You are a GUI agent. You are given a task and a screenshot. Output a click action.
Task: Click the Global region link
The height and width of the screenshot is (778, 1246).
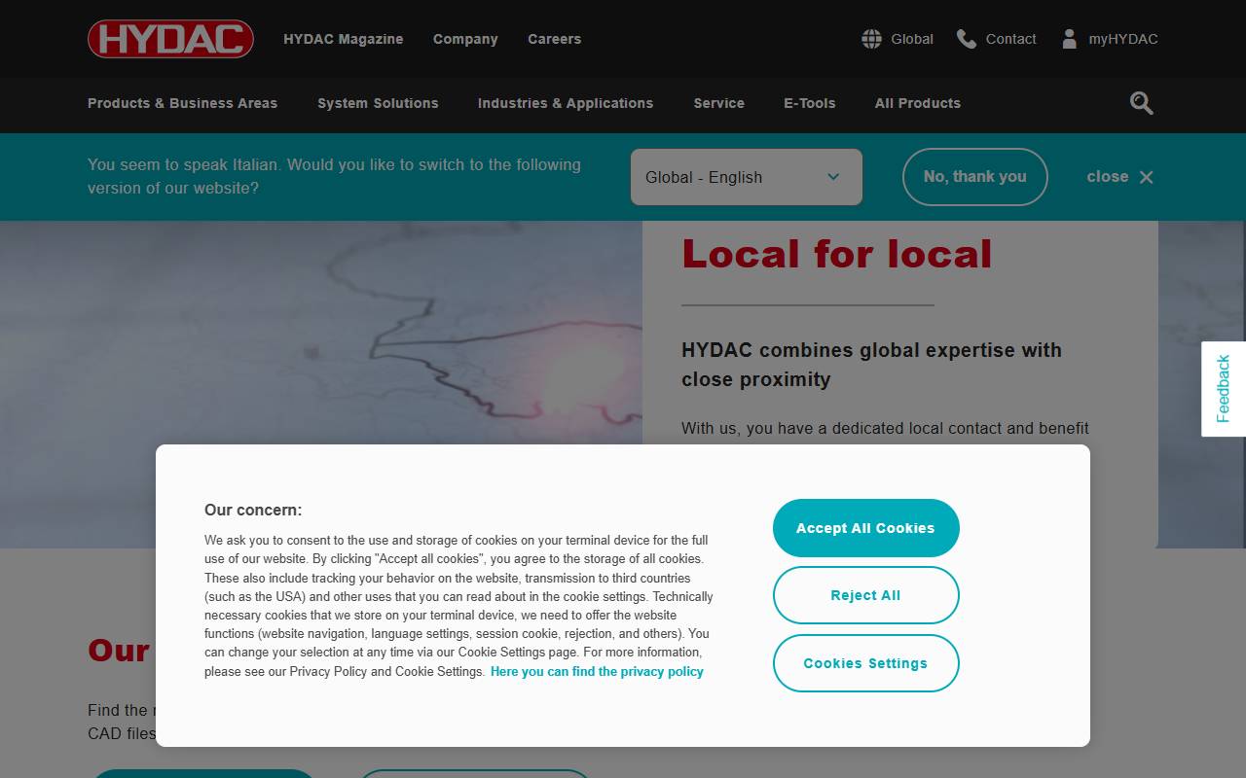(x=912, y=39)
